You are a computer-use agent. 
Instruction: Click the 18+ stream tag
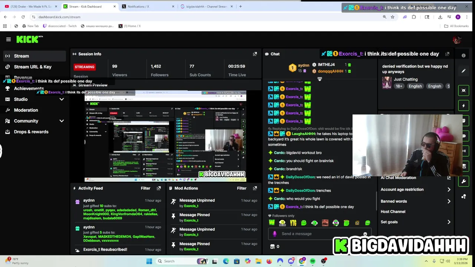click(399, 86)
